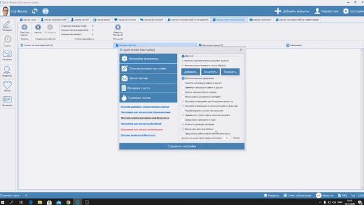The width and height of the screenshot is (364, 205).
Task: Toggle shuffle lines before mailing start
Action: tap(183, 115)
